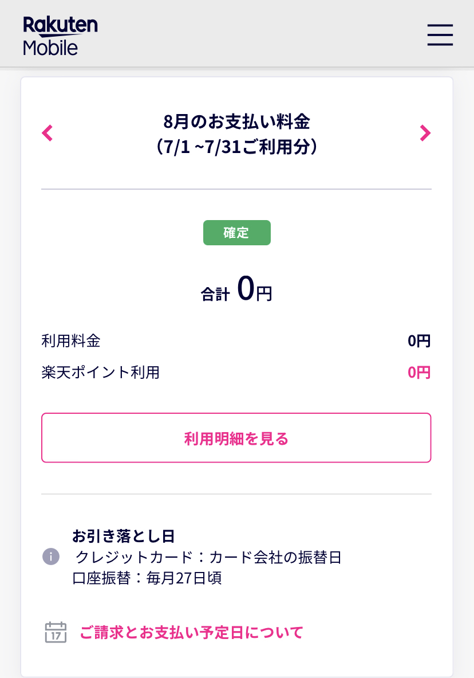This screenshot has height=678, width=474.
Task: Click the お引き落とし日 heading
Action: (123, 536)
